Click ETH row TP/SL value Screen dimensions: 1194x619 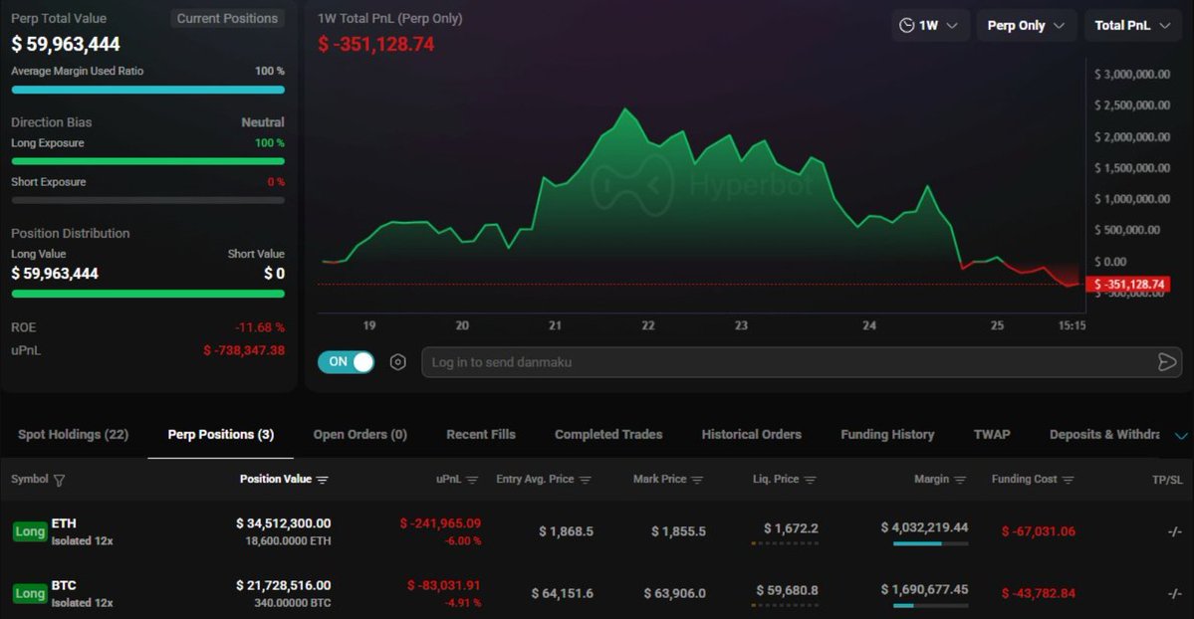tap(1174, 531)
